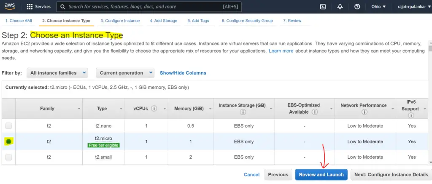The image size is (432, 184).
Task: Open the Ohio region dropdown
Action: click(x=378, y=7)
